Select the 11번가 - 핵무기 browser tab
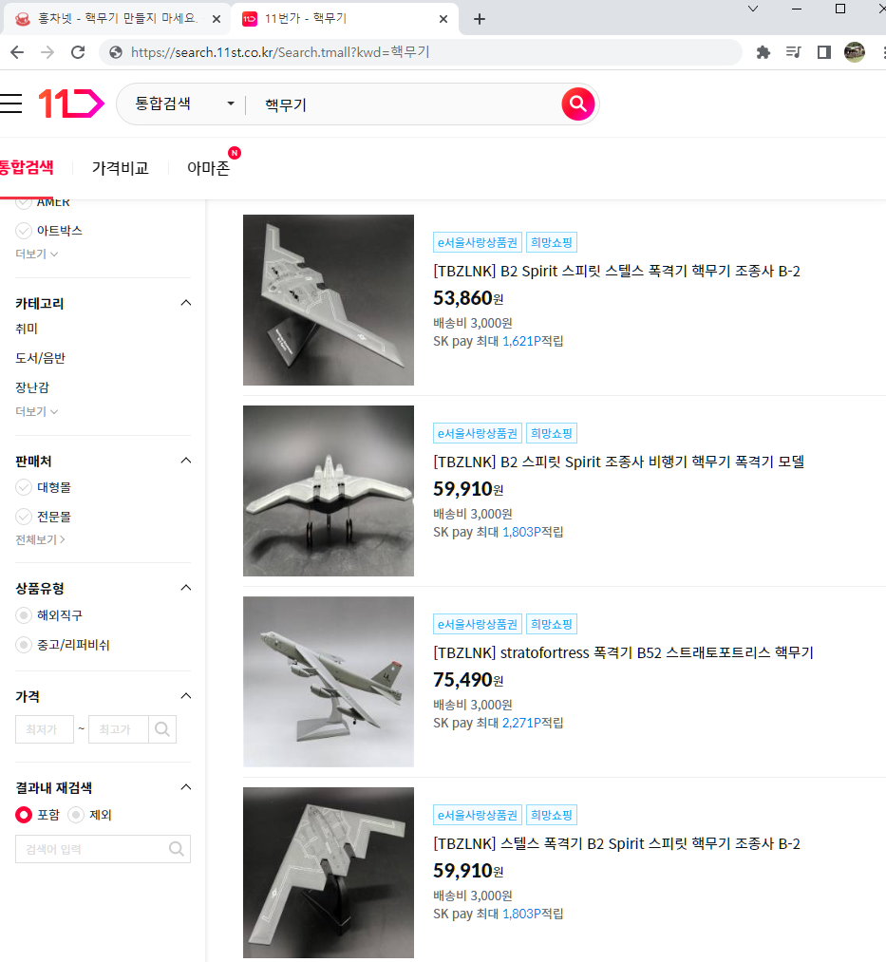 click(344, 19)
